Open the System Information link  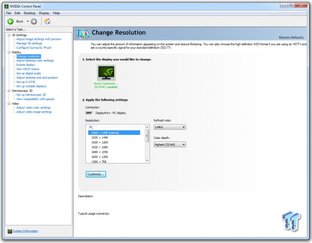[x=25, y=231]
